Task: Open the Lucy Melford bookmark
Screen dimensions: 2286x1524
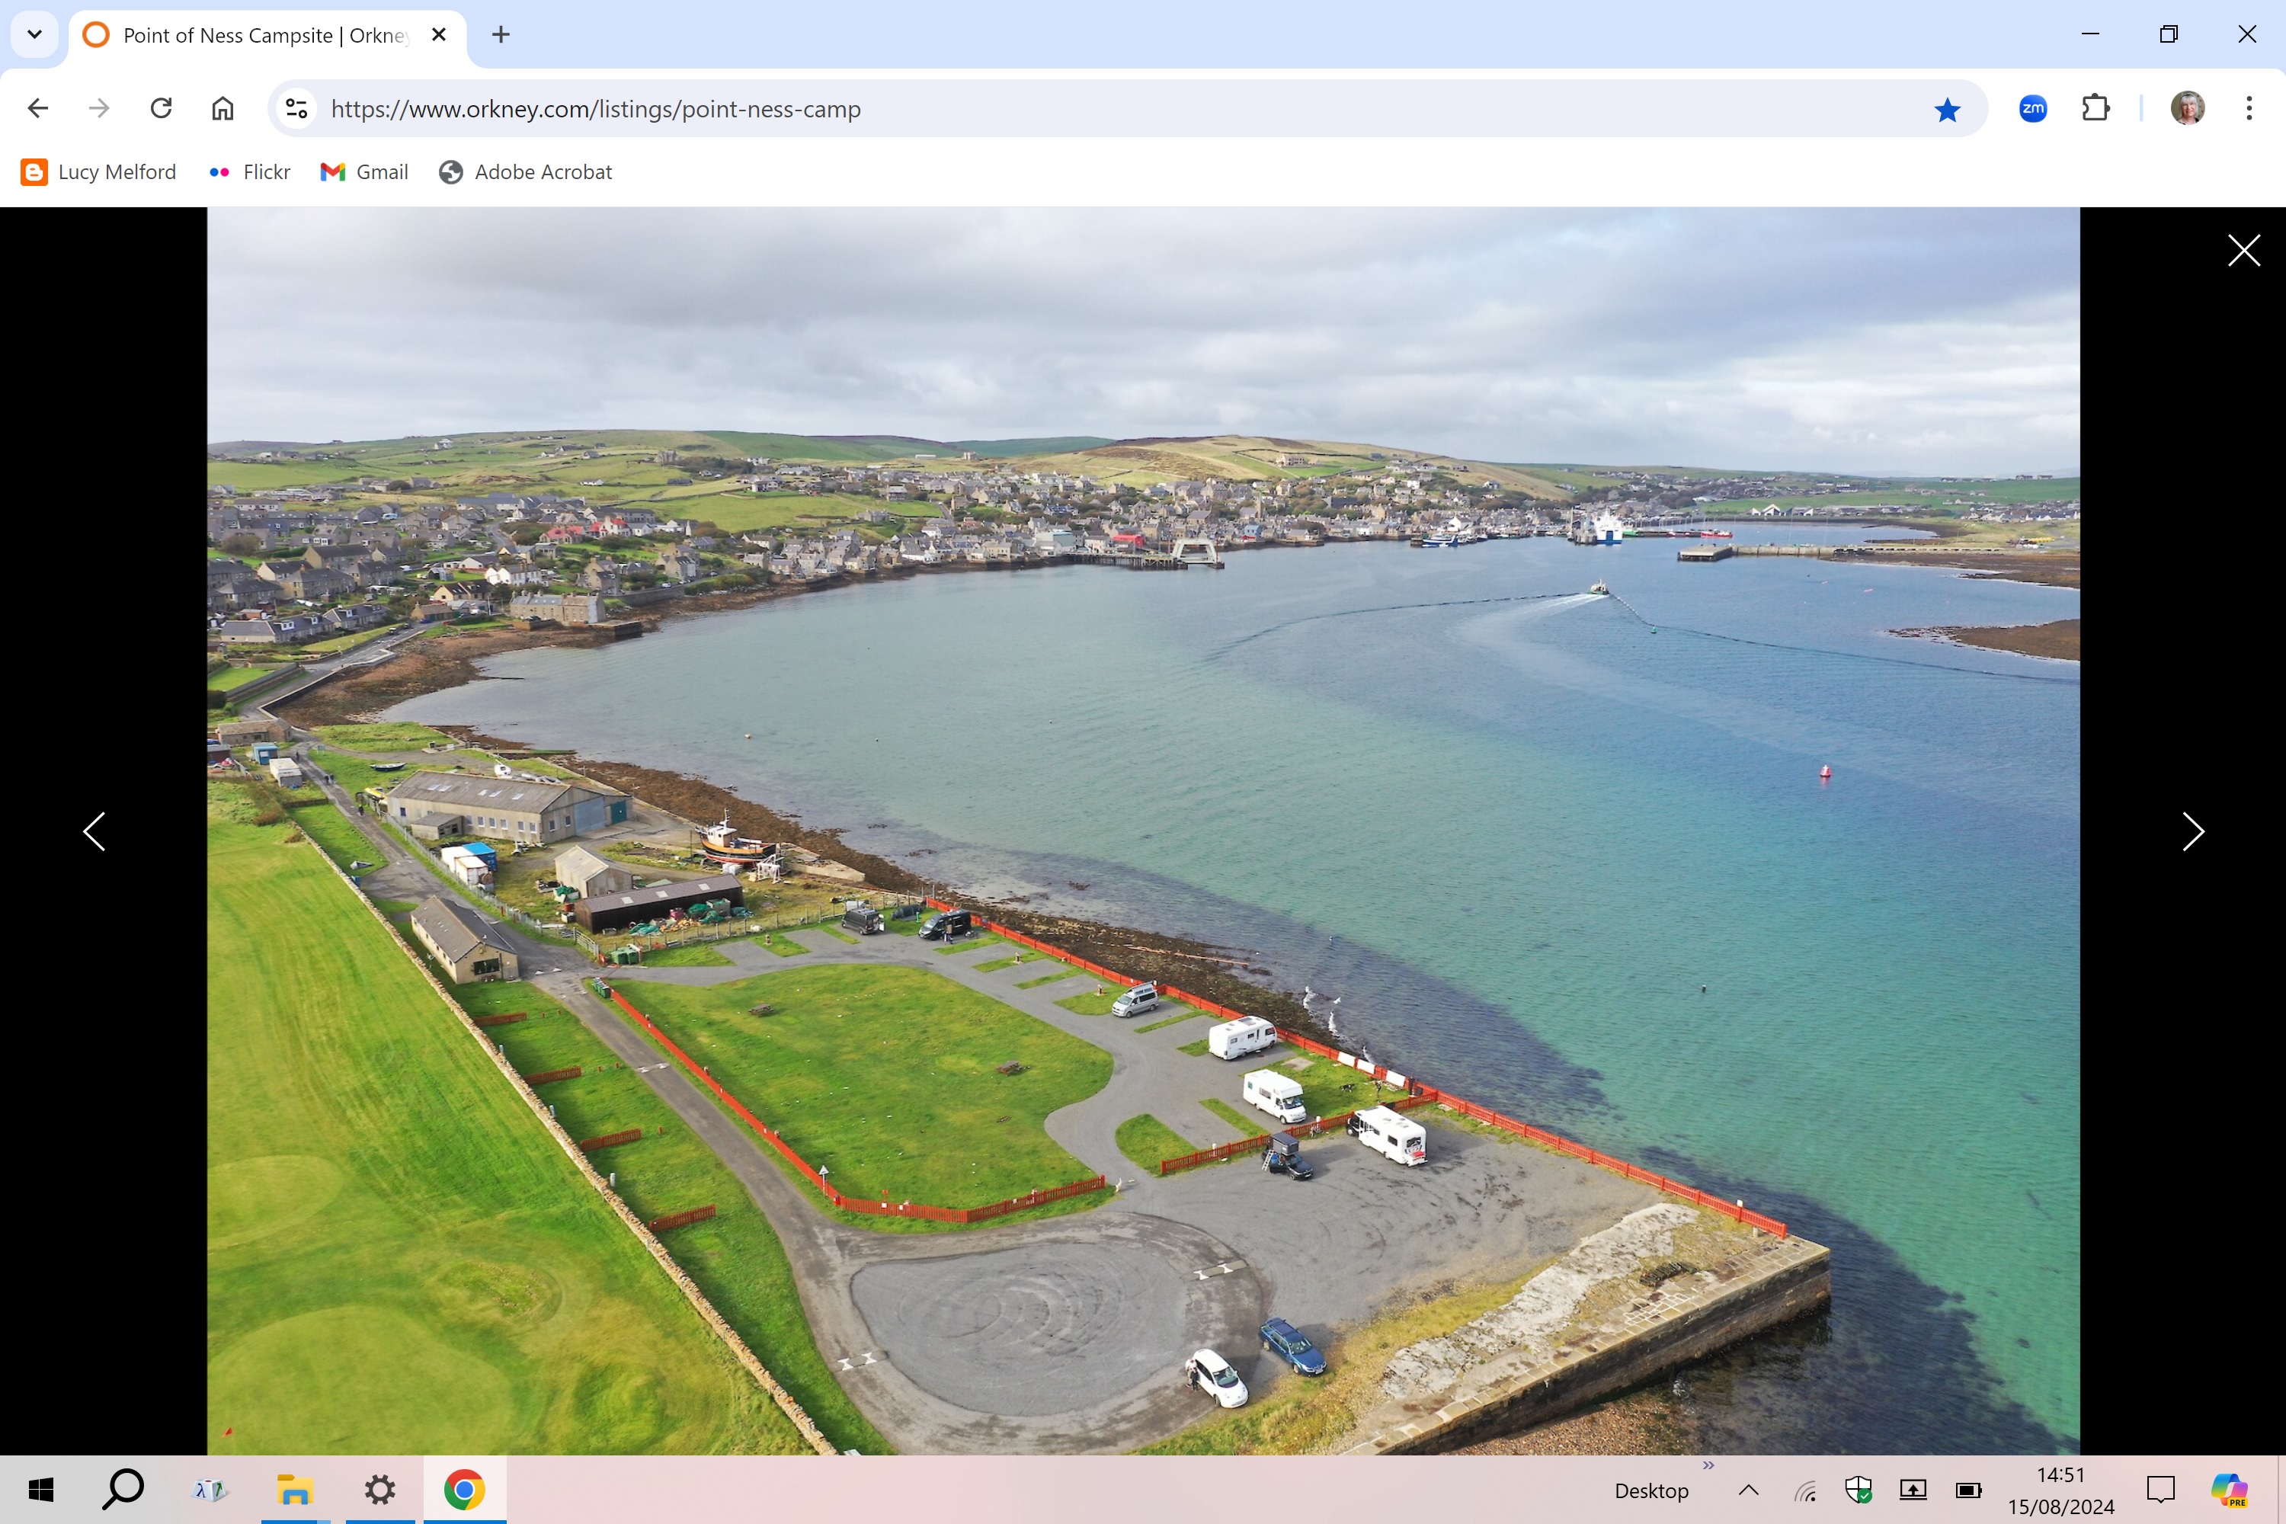Action: 99,172
